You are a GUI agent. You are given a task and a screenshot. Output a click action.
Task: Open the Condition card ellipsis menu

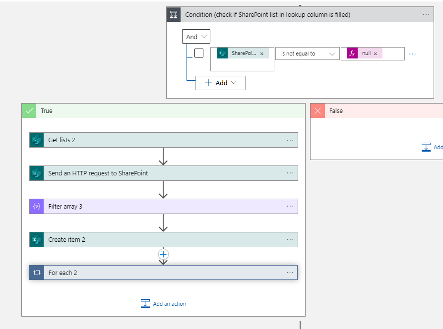(x=426, y=14)
